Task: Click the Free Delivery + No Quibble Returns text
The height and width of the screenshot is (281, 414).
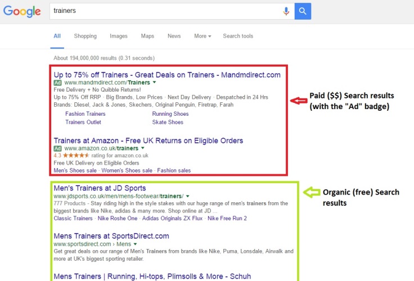Action: pos(97,90)
